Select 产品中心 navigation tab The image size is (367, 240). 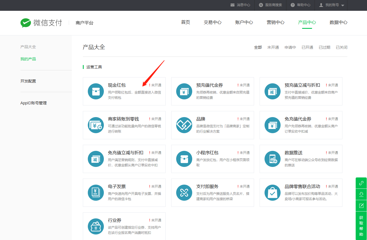pos(307,22)
